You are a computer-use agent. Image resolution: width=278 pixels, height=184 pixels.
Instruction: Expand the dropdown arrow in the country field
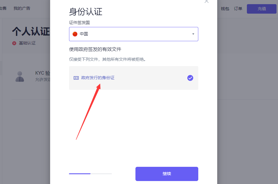193,34
